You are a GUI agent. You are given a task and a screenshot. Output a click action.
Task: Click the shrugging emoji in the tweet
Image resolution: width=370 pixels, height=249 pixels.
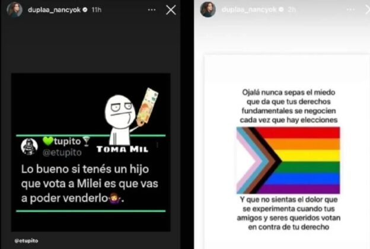[x=114, y=198]
